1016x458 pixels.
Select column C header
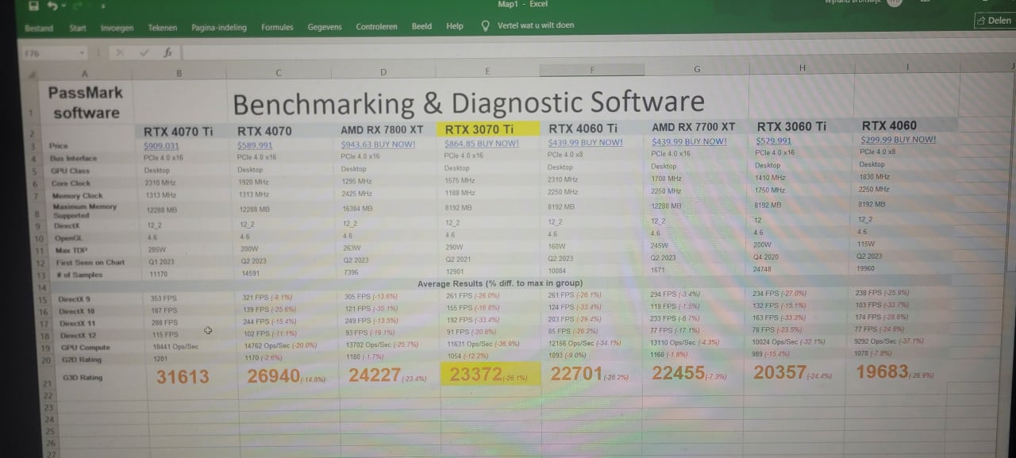click(279, 73)
